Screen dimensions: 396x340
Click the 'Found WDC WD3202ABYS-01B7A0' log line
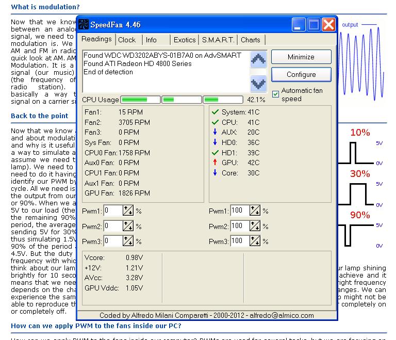162,55
